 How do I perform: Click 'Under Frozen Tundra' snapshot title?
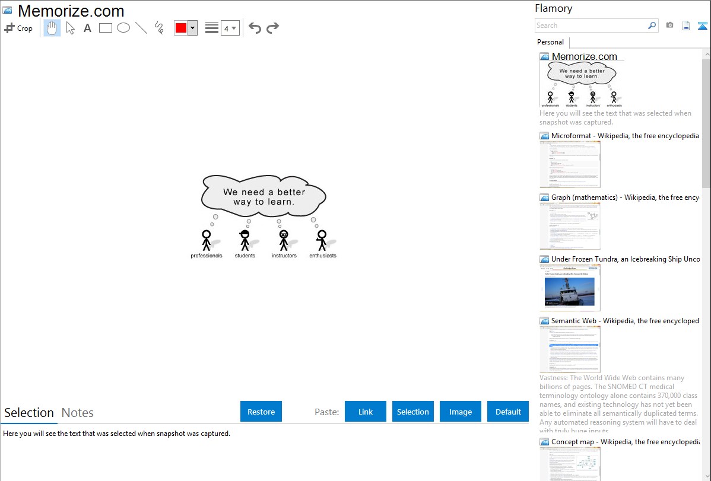click(x=626, y=259)
